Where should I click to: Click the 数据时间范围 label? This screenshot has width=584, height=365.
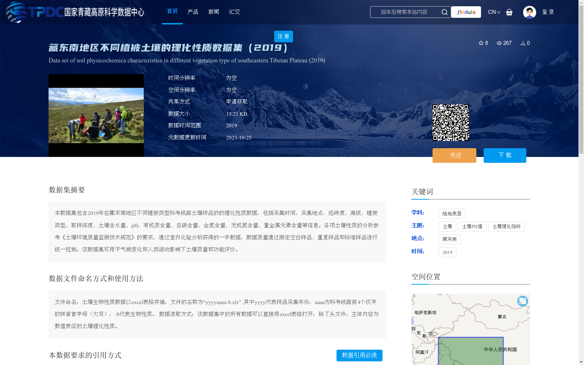184,126
